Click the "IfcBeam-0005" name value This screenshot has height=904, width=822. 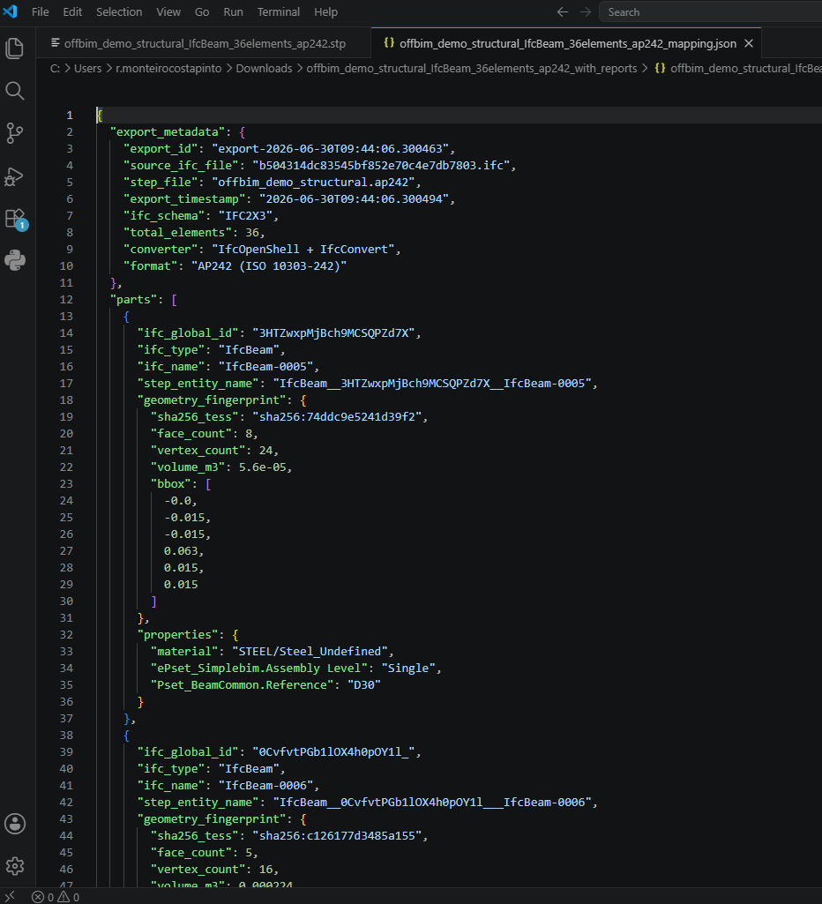265,367
